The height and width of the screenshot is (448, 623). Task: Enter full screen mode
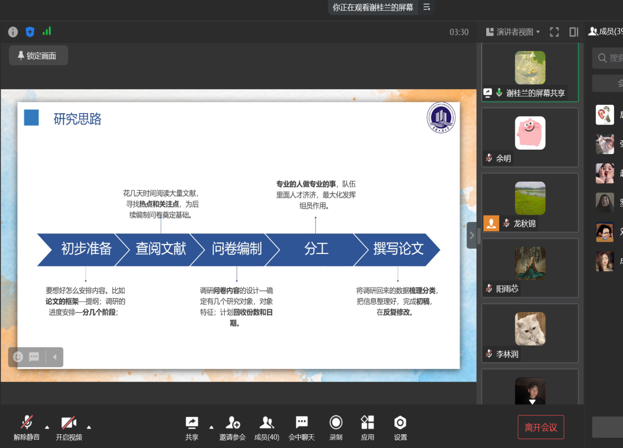tap(554, 32)
